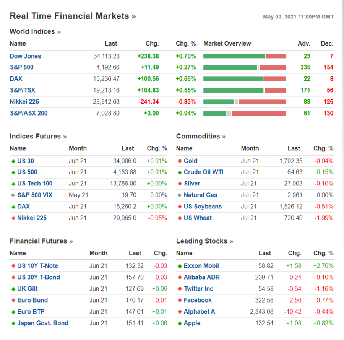This screenshot has width=344, height=340.
Task: Open the Financial Futures section heading
Action: point(41,241)
